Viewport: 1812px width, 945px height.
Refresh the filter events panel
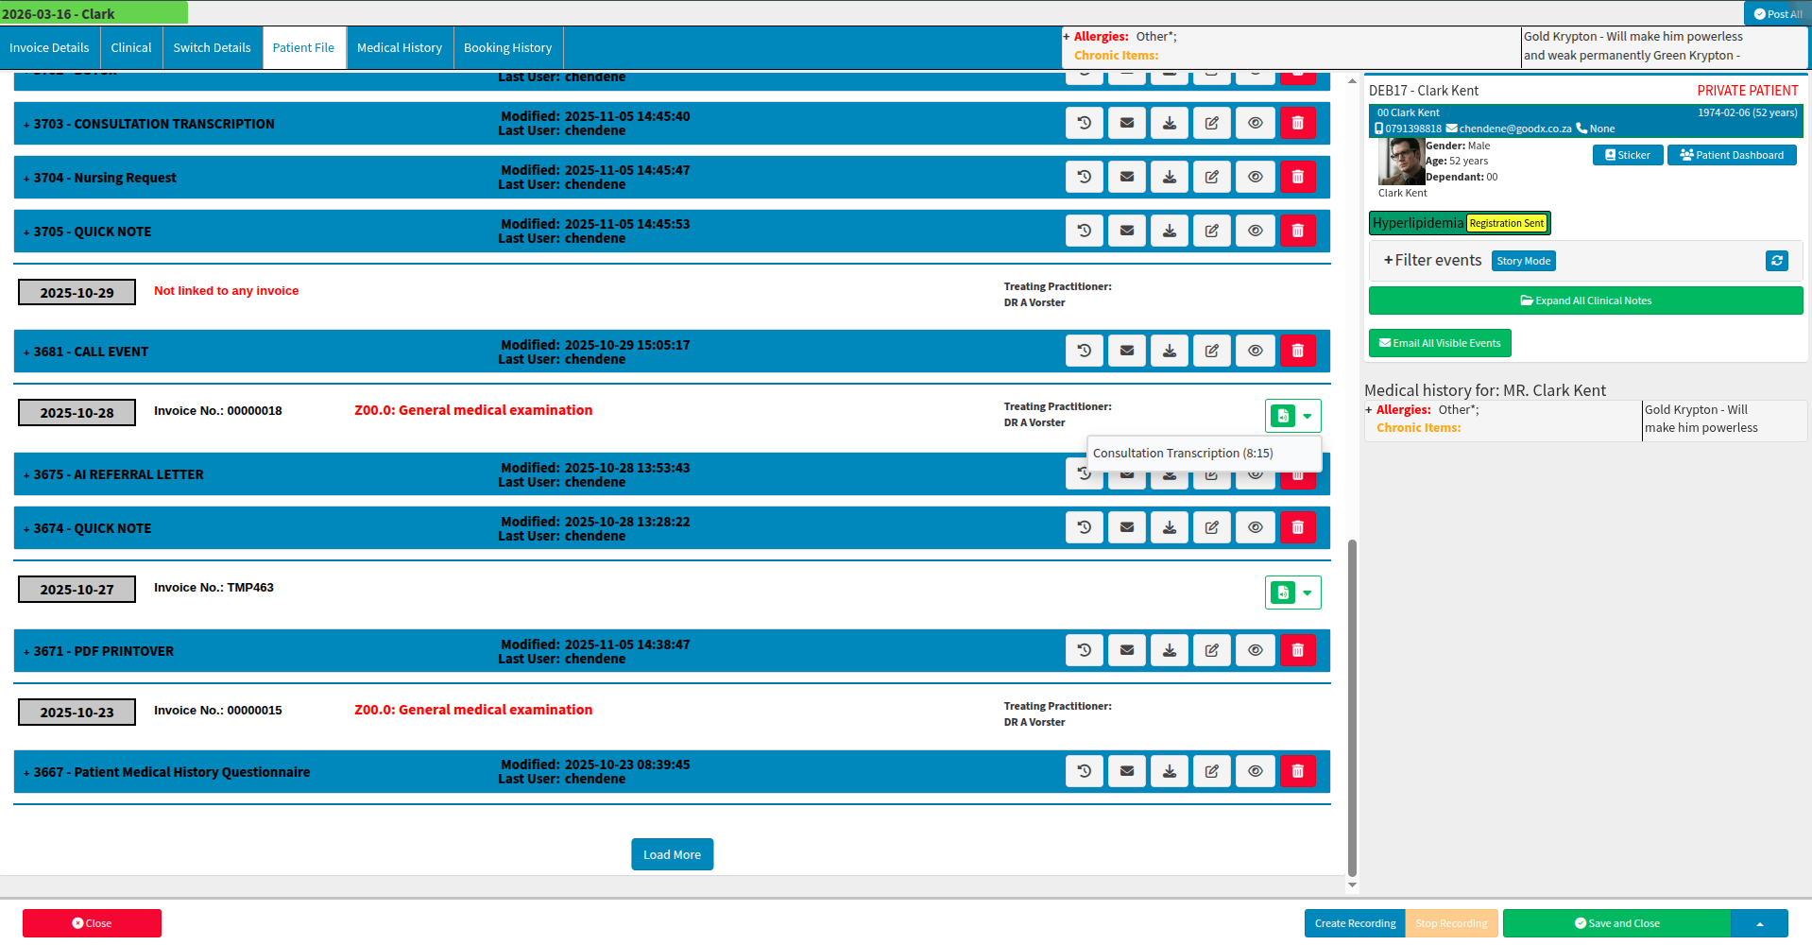pos(1777,261)
